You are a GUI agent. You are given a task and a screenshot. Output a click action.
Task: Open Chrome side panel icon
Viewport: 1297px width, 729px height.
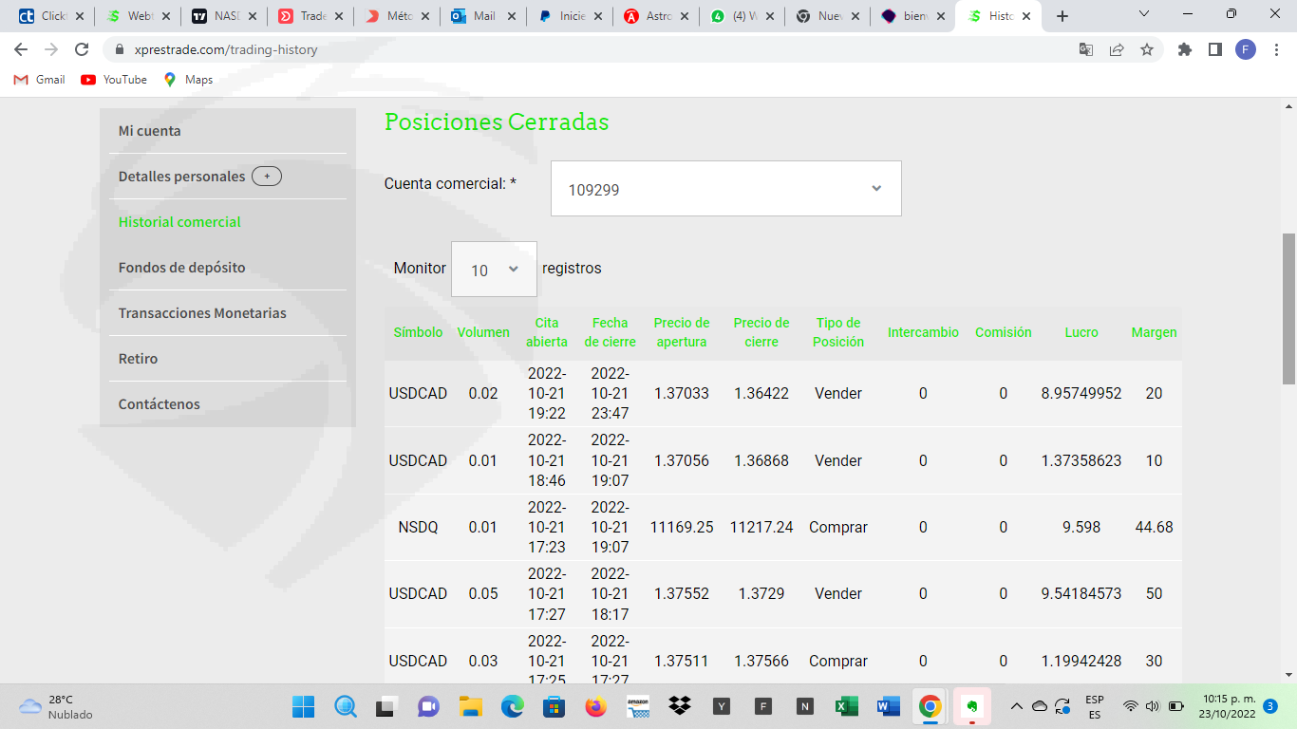tap(1214, 49)
